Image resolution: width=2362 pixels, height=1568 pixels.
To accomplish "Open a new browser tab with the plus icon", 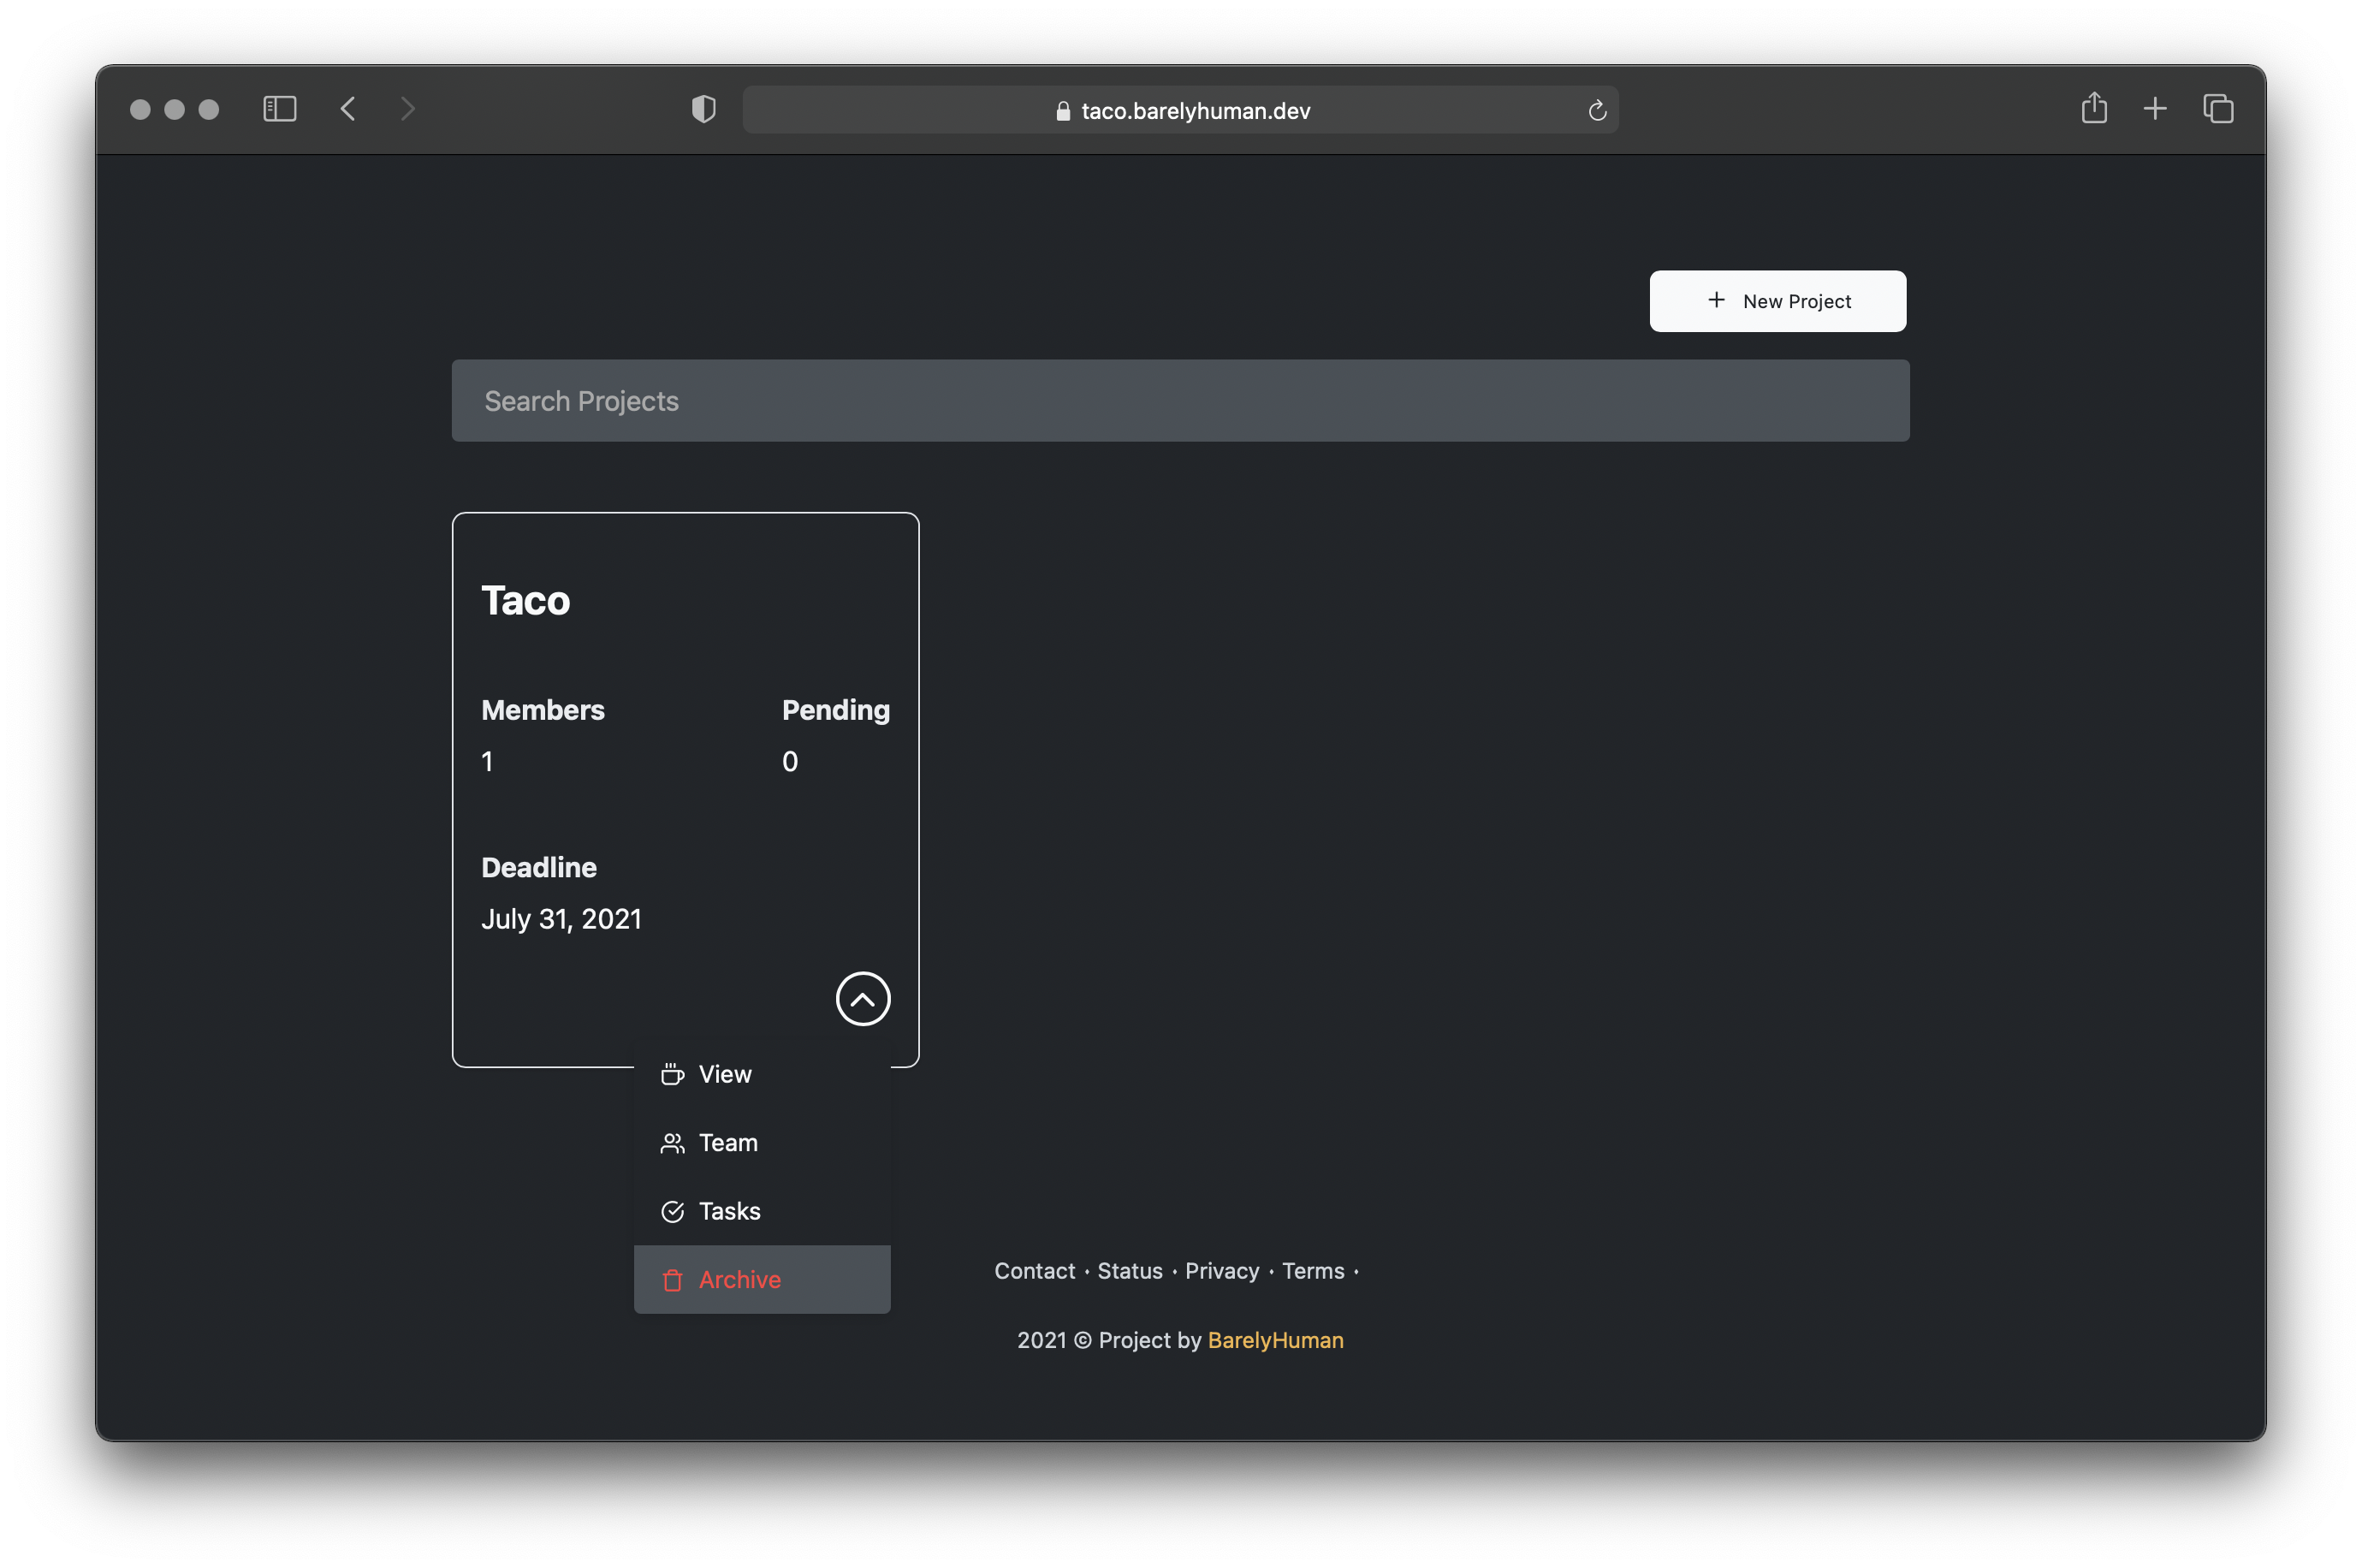I will (2155, 109).
